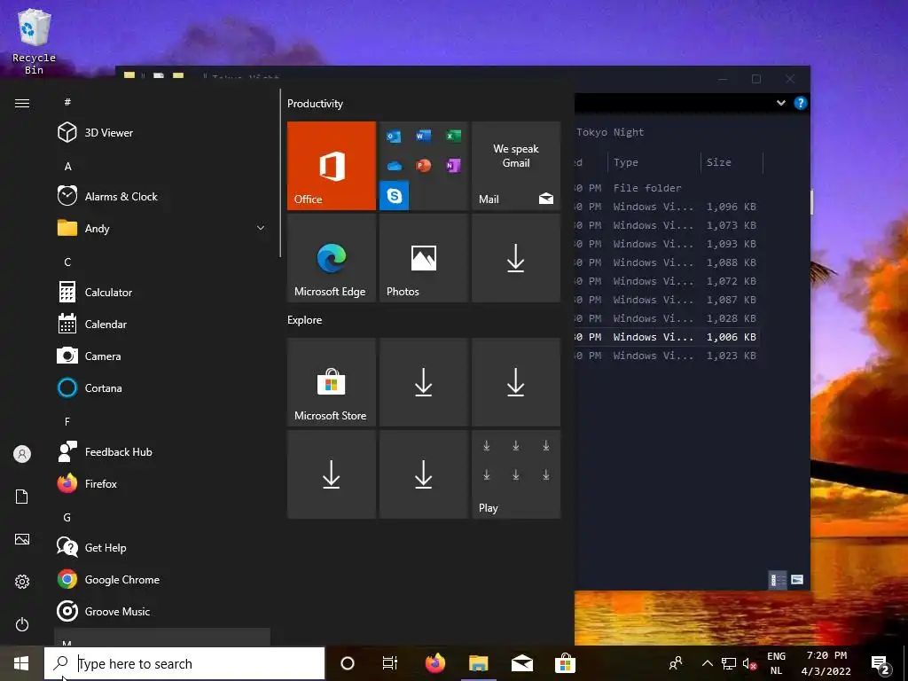Open Firefox from the taskbar
Image resolution: width=908 pixels, height=681 pixels.
coord(434,663)
